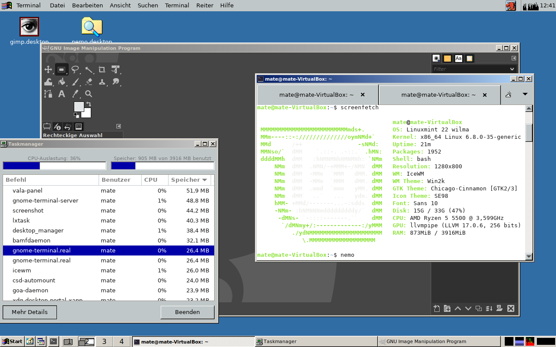556x347 pixels.
Task: Open Fonts tab in GIMP right dock
Action: click(458, 59)
